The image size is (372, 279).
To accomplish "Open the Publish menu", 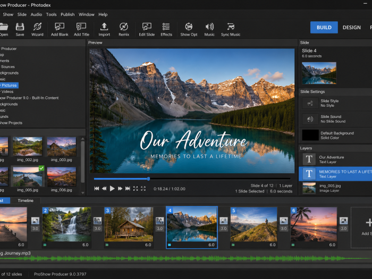I will [x=67, y=14].
